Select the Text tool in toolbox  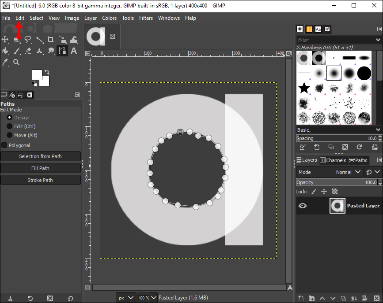[74, 51]
